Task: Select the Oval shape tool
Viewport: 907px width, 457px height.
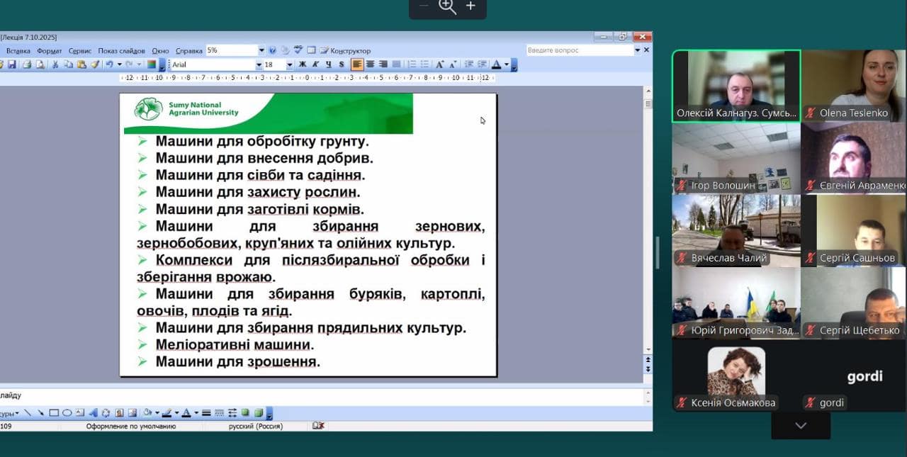Action: (x=67, y=413)
